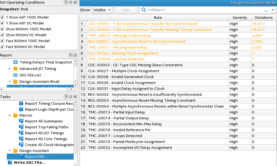Click the Hide button
277x166 pixels.
click(x=126, y=10)
